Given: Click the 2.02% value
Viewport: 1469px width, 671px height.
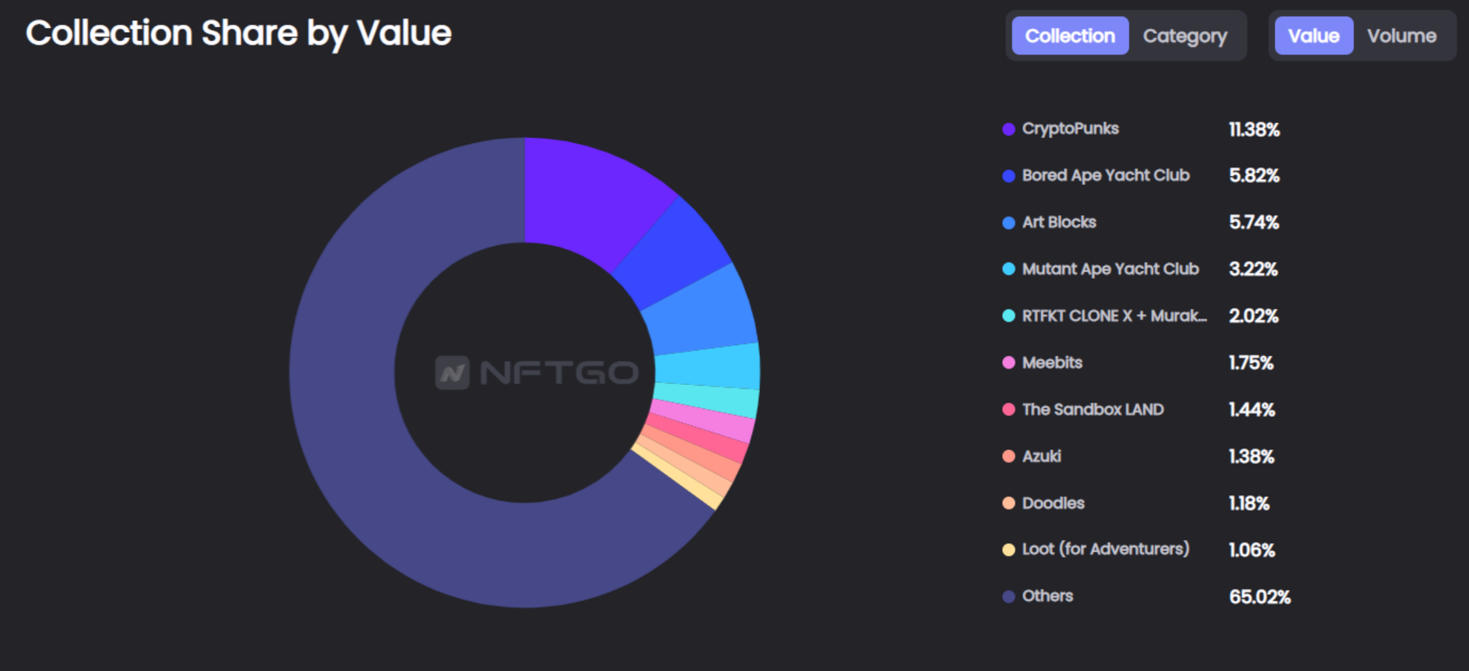Looking at the screenshot, I should click(1253, 316).
